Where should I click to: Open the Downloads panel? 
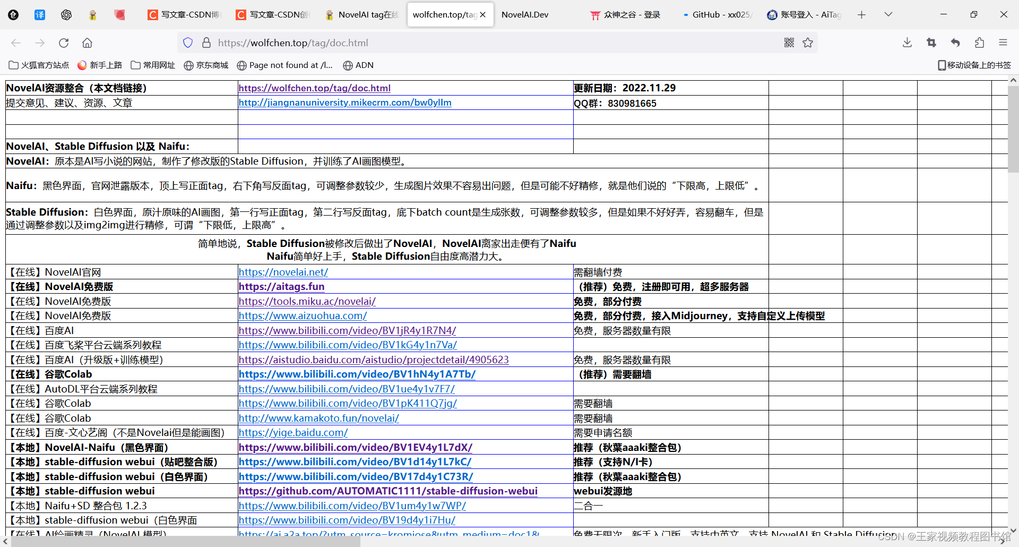[x=906, y=43]
